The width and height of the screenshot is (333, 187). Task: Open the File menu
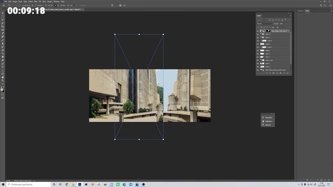click(6, 2)
